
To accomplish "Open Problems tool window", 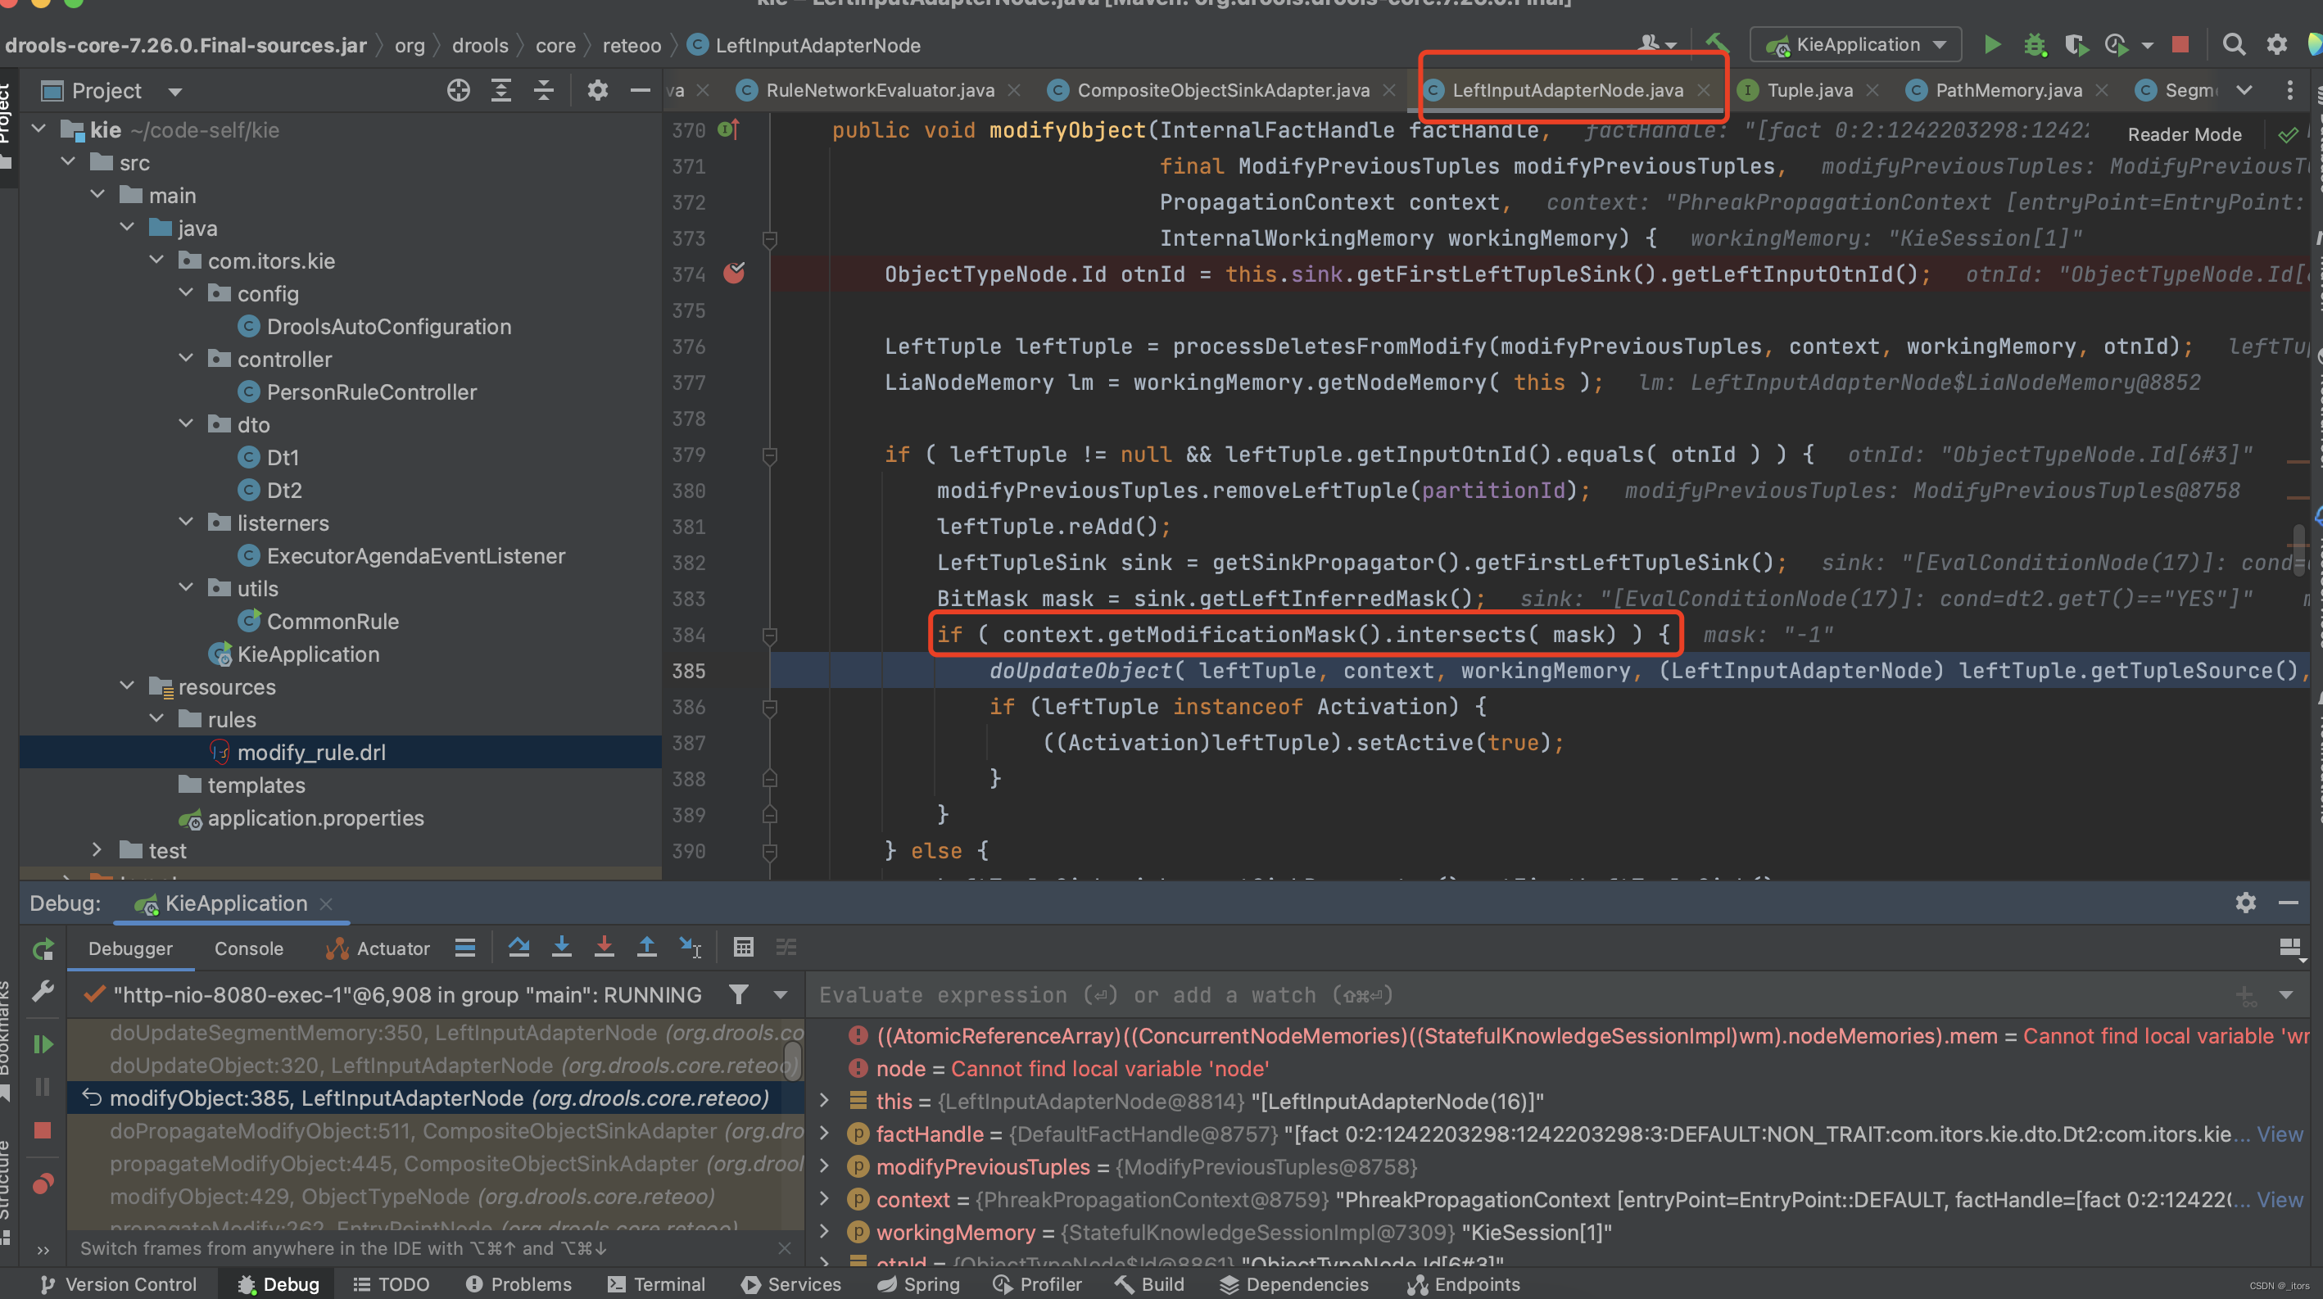I will click(518, 1283).
